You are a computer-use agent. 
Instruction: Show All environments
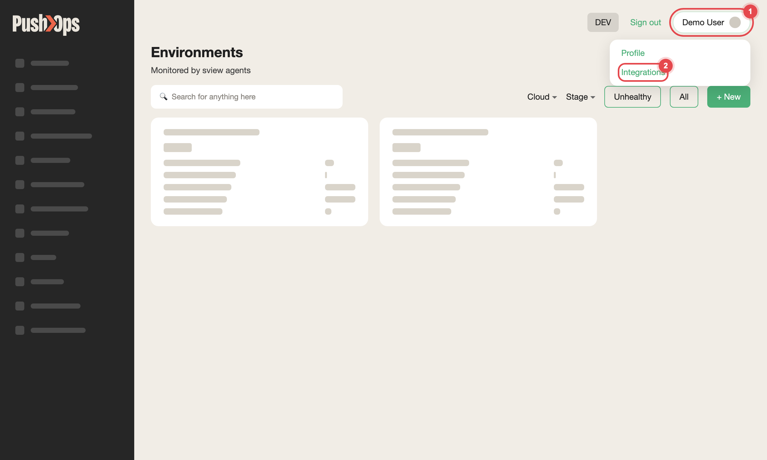(684, 97)
